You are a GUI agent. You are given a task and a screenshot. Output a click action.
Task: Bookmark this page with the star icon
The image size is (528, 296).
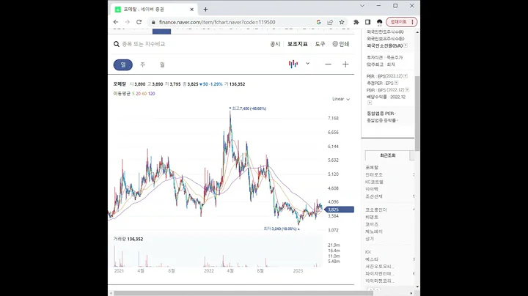(x=342, y=22)
